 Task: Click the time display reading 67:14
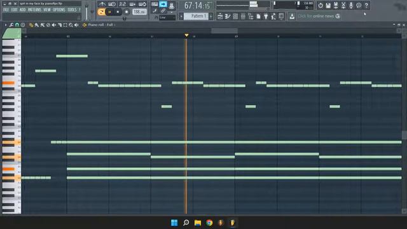(198, 6)
